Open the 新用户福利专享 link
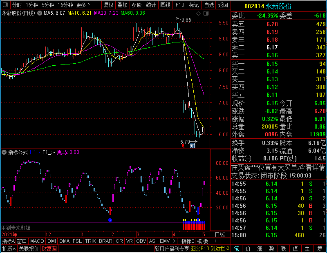This screenshot has height=253, width=327. click(172, 248)
